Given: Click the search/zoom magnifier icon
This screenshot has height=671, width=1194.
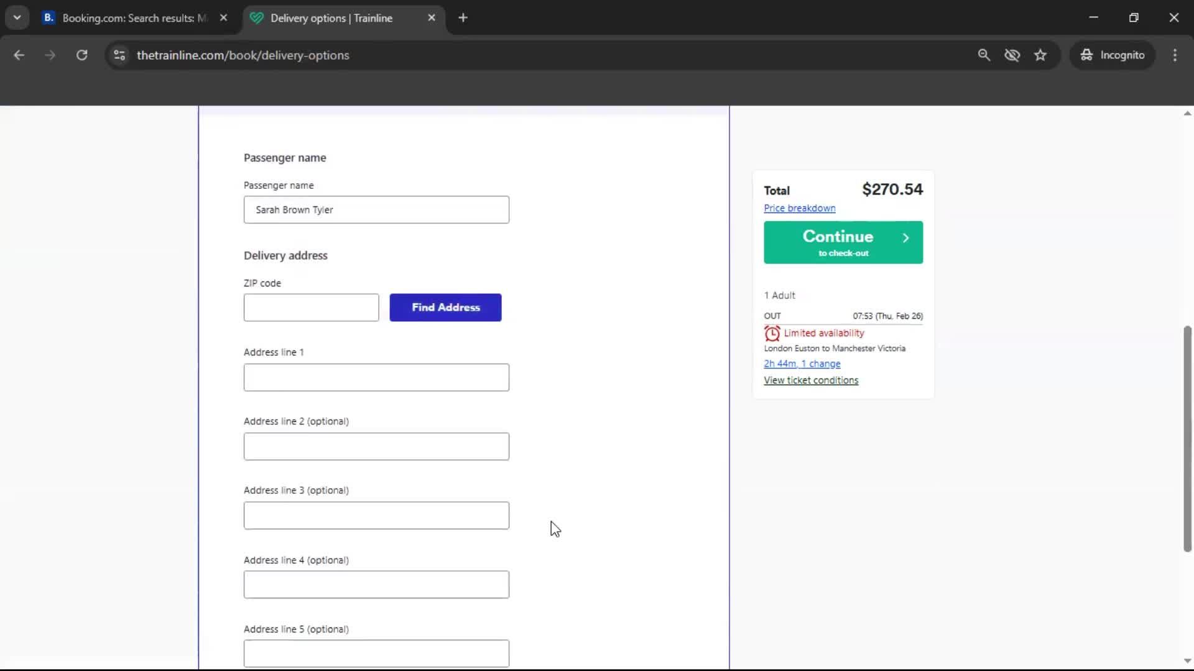Looking at the screenshot, I should (984, 55).
